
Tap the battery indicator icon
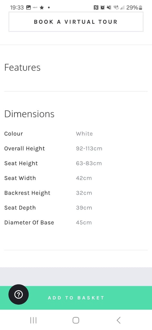[x=141, y=8]
